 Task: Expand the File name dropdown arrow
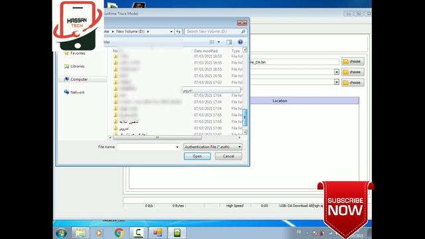(x=177, y=147)
